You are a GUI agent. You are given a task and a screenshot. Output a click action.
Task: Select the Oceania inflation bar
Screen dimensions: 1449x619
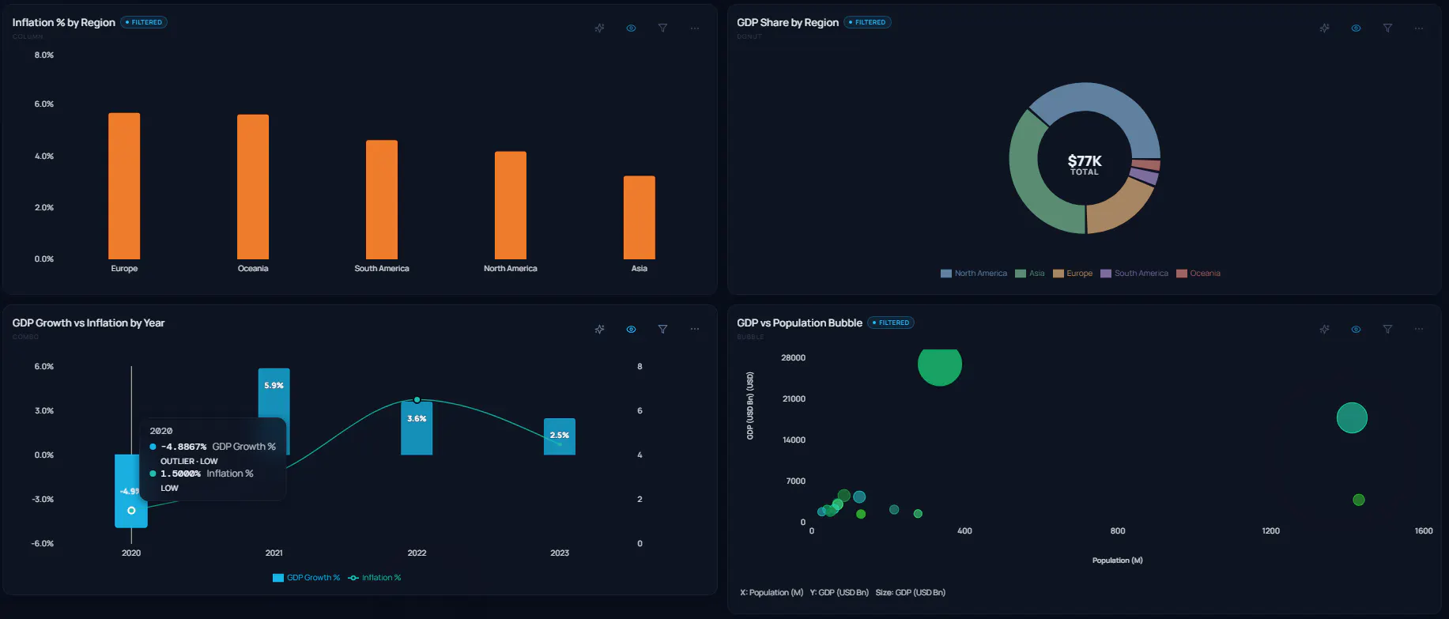pyautogui.click(x=253, y=187)
